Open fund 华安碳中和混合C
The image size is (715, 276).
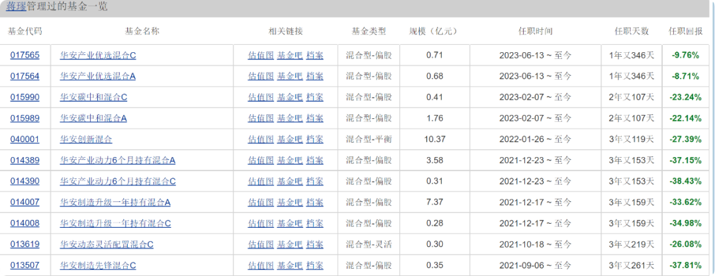pos(93,97)
